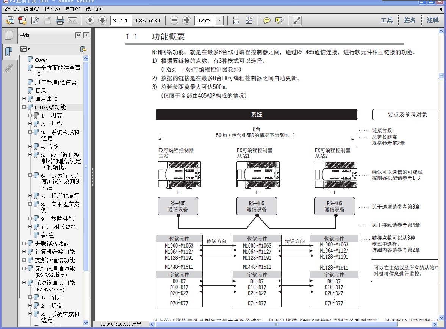
Task: Click the page number input field
Action: click(x=121, y=20)
